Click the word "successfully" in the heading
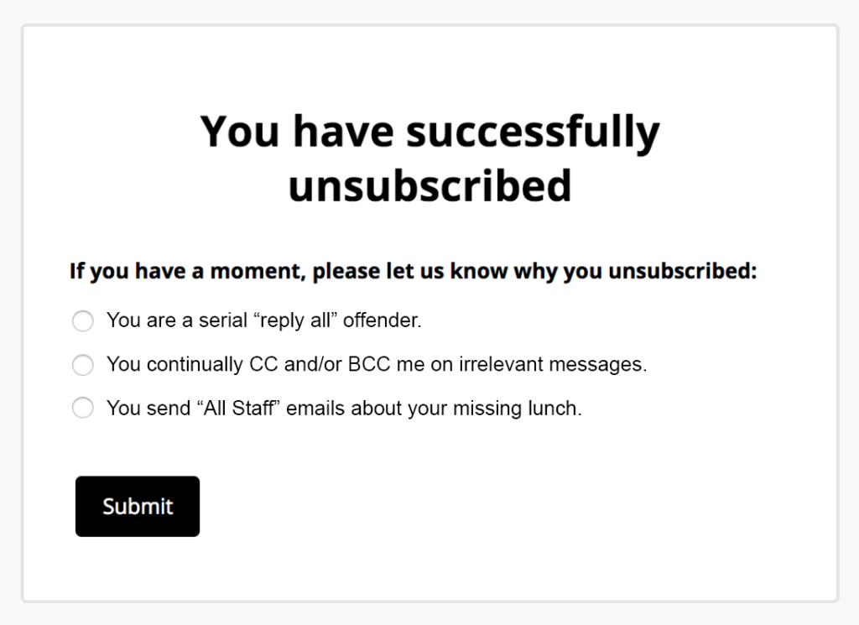 [x=533, y=132]
